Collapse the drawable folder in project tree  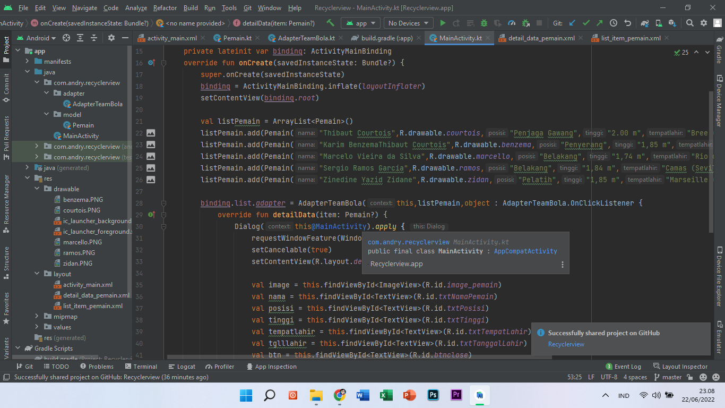(x=37, y=189)
